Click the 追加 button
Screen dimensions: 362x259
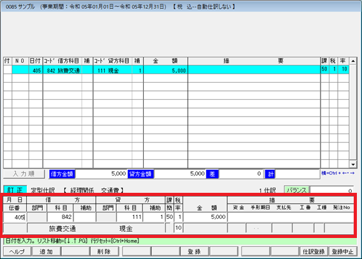point(46,251)
